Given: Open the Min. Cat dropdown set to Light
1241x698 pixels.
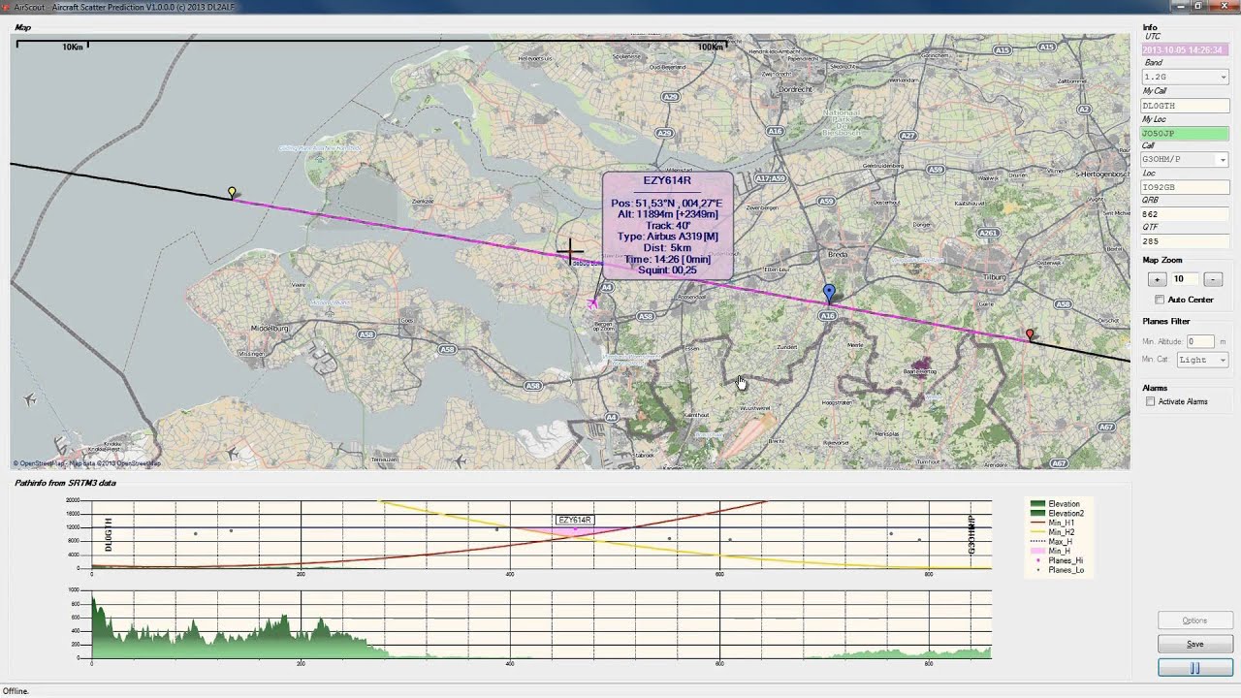Looking at the screenshot, I should click(1202, 360).
